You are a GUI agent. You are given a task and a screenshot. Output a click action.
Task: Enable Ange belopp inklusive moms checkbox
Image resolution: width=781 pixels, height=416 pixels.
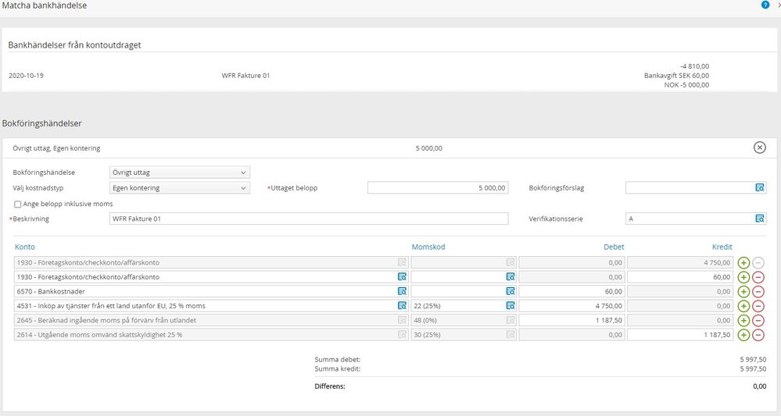[18, 204]
